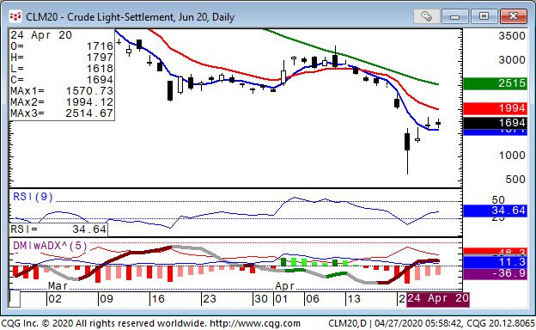Click the green 2515 price scale label

coord(495,83)
